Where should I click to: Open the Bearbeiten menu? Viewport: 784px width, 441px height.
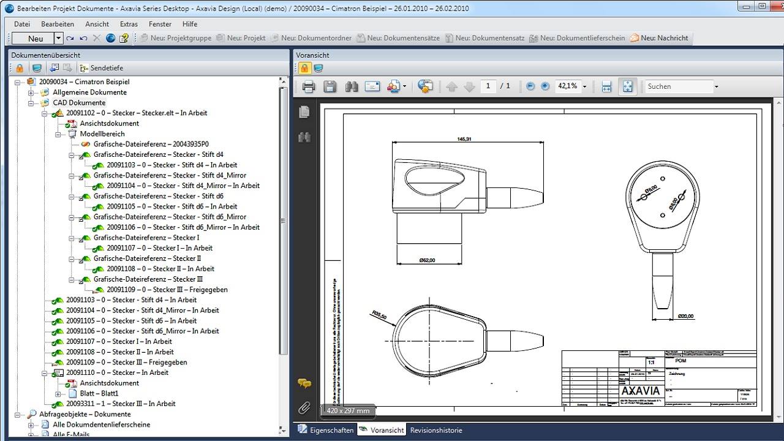pos(58,24)
